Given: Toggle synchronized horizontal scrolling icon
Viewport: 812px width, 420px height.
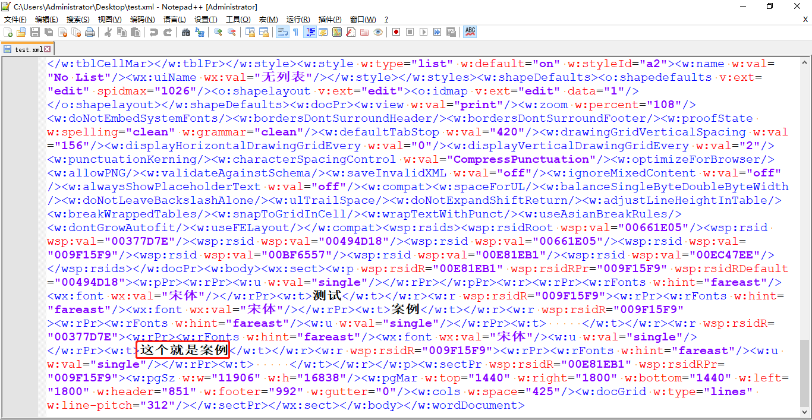Looking at the screenshot, I should tap(263, 32).
